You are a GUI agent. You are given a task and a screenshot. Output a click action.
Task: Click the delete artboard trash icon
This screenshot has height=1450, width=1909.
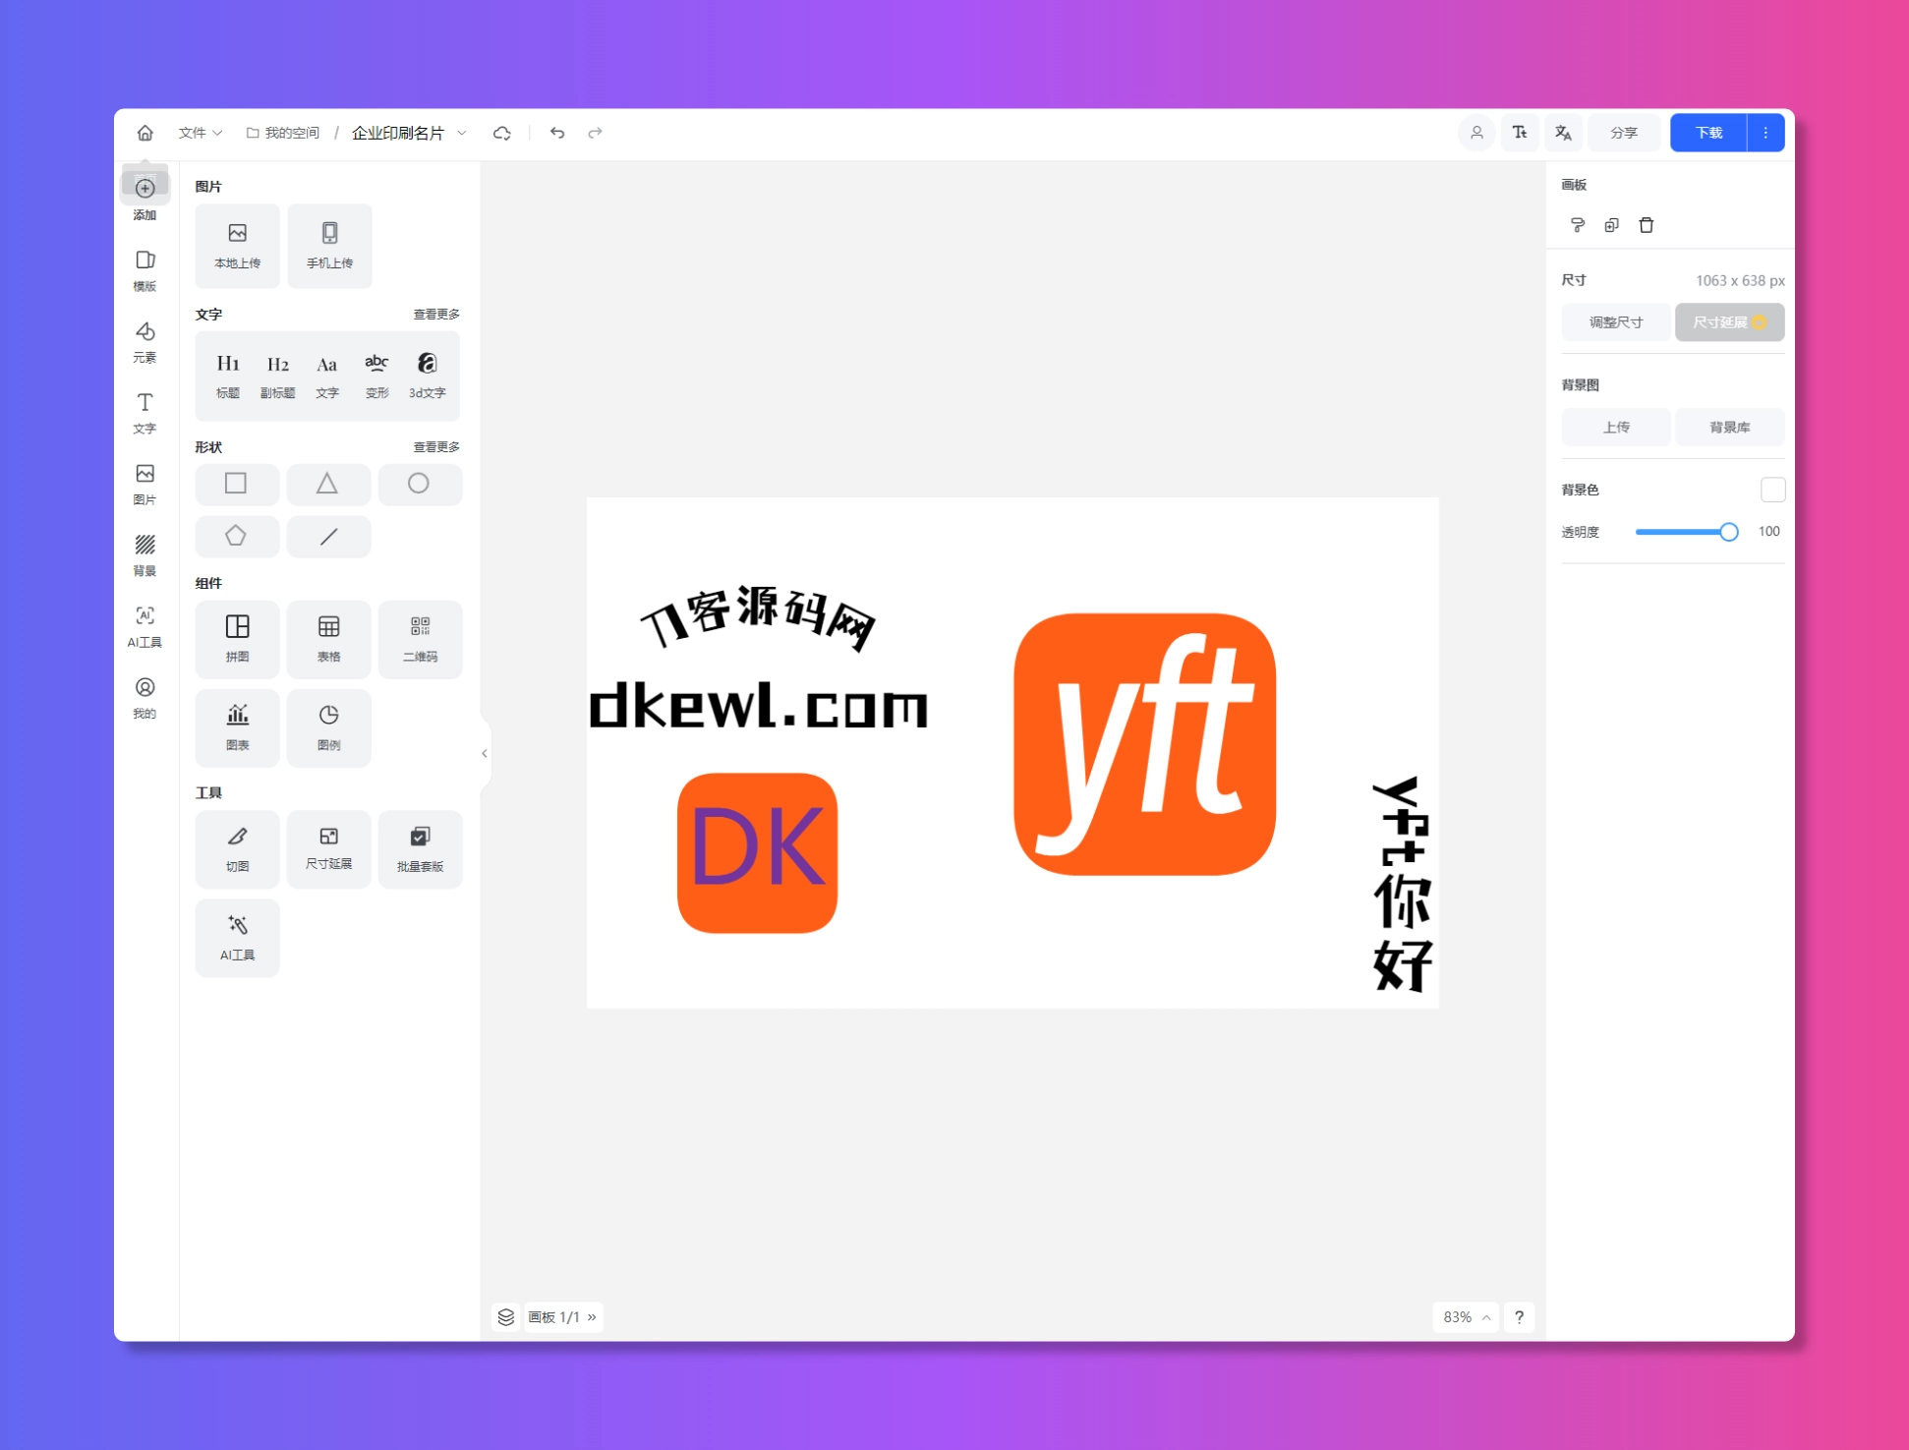point(1647,225)
